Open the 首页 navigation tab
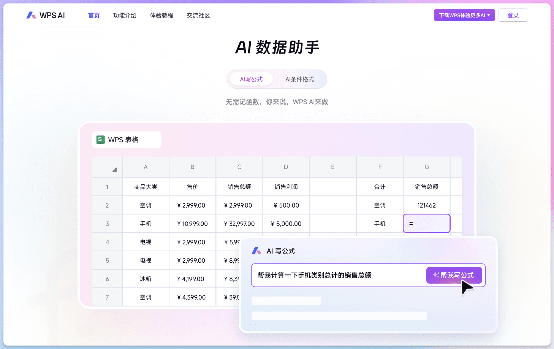 tap(94, 15)
